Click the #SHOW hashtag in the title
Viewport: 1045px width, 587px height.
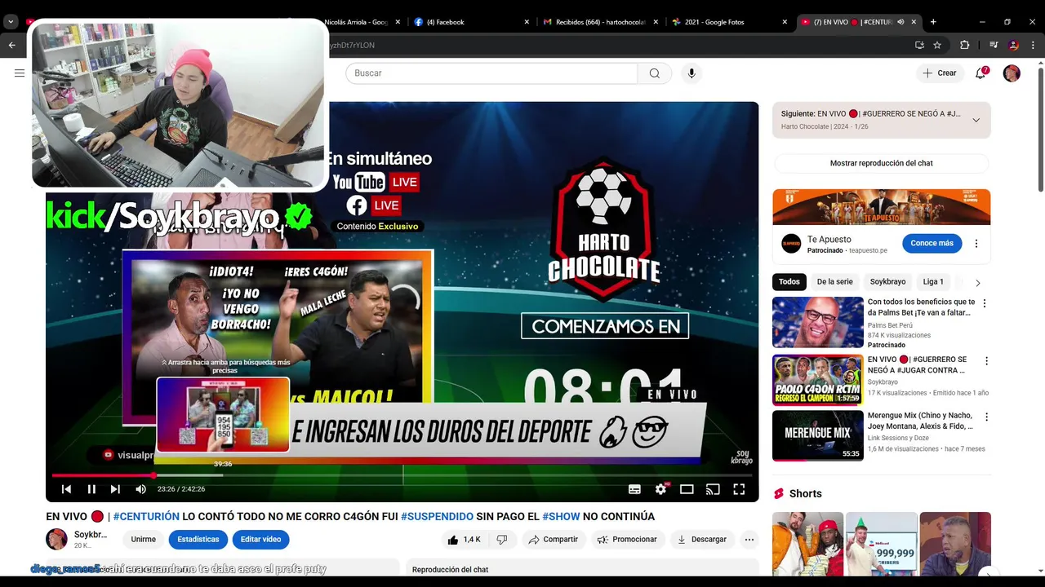click(x=561, y=517)
